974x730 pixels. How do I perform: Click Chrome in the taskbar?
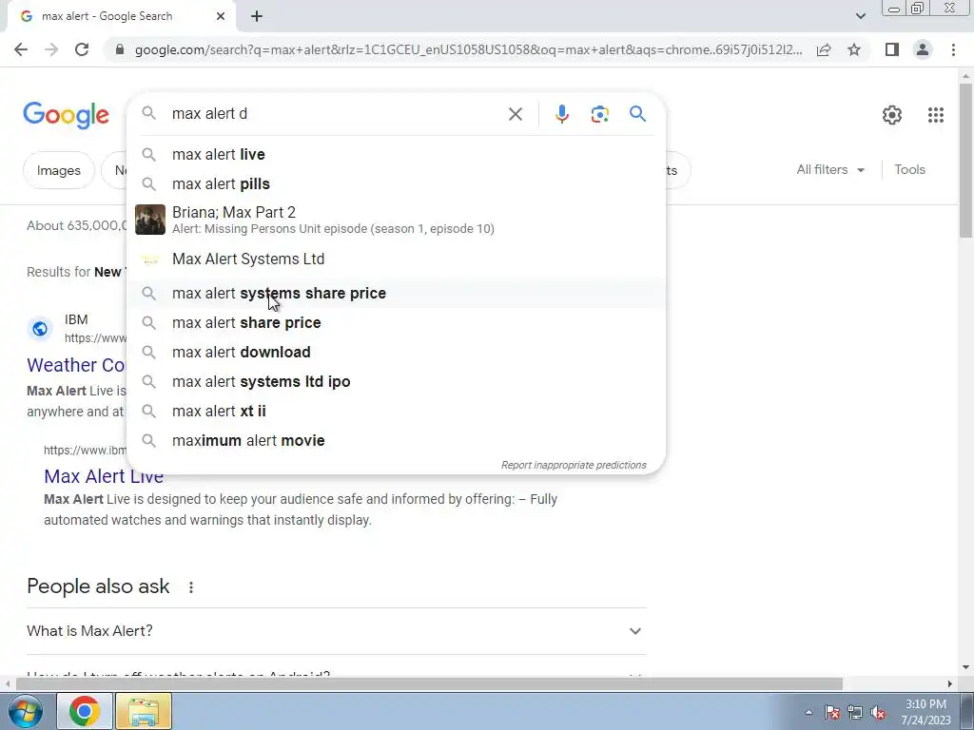click(85, 711)
